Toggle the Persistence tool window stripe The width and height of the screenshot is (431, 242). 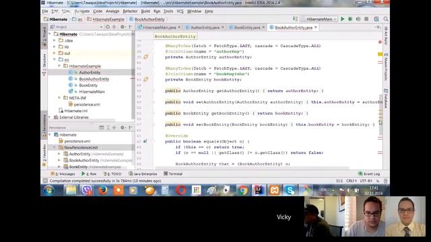coord(44,126)
